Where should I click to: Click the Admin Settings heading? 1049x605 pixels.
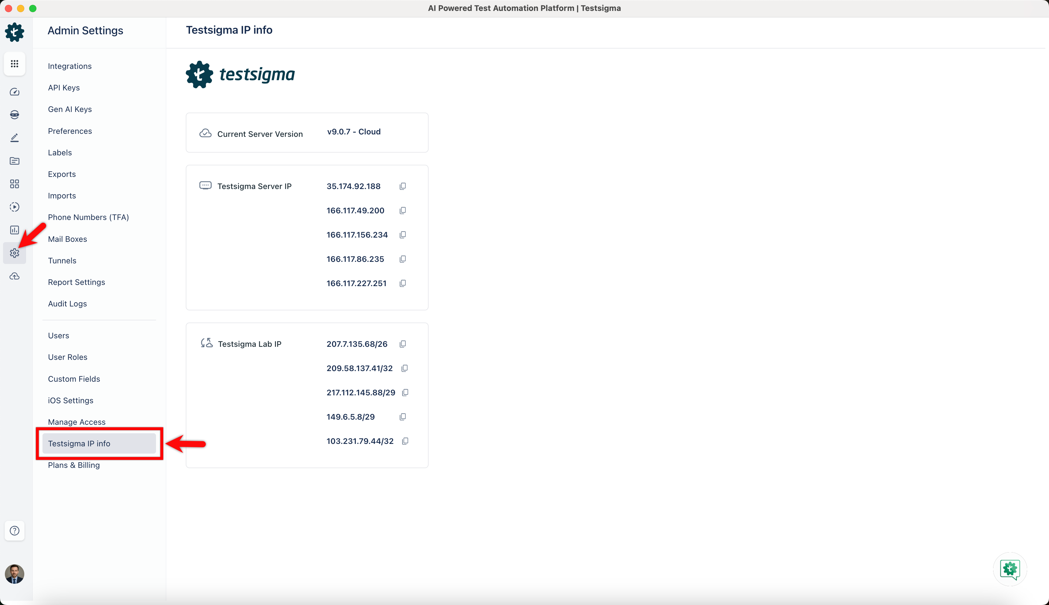click(x=86, y=30)
